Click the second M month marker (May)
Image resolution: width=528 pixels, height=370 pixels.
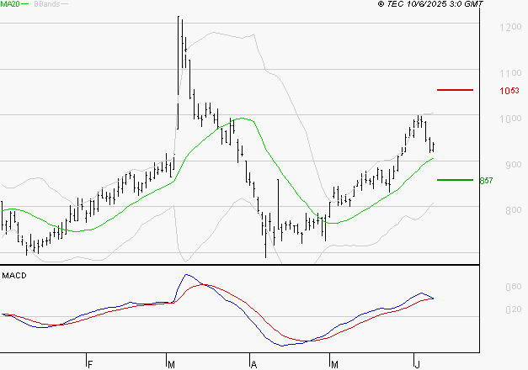coord(334,365)
